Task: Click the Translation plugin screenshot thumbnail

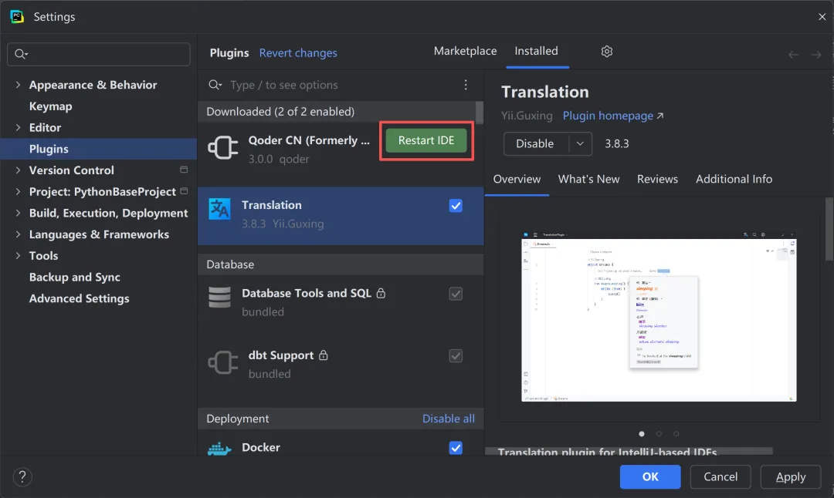Action: (659, 317)
